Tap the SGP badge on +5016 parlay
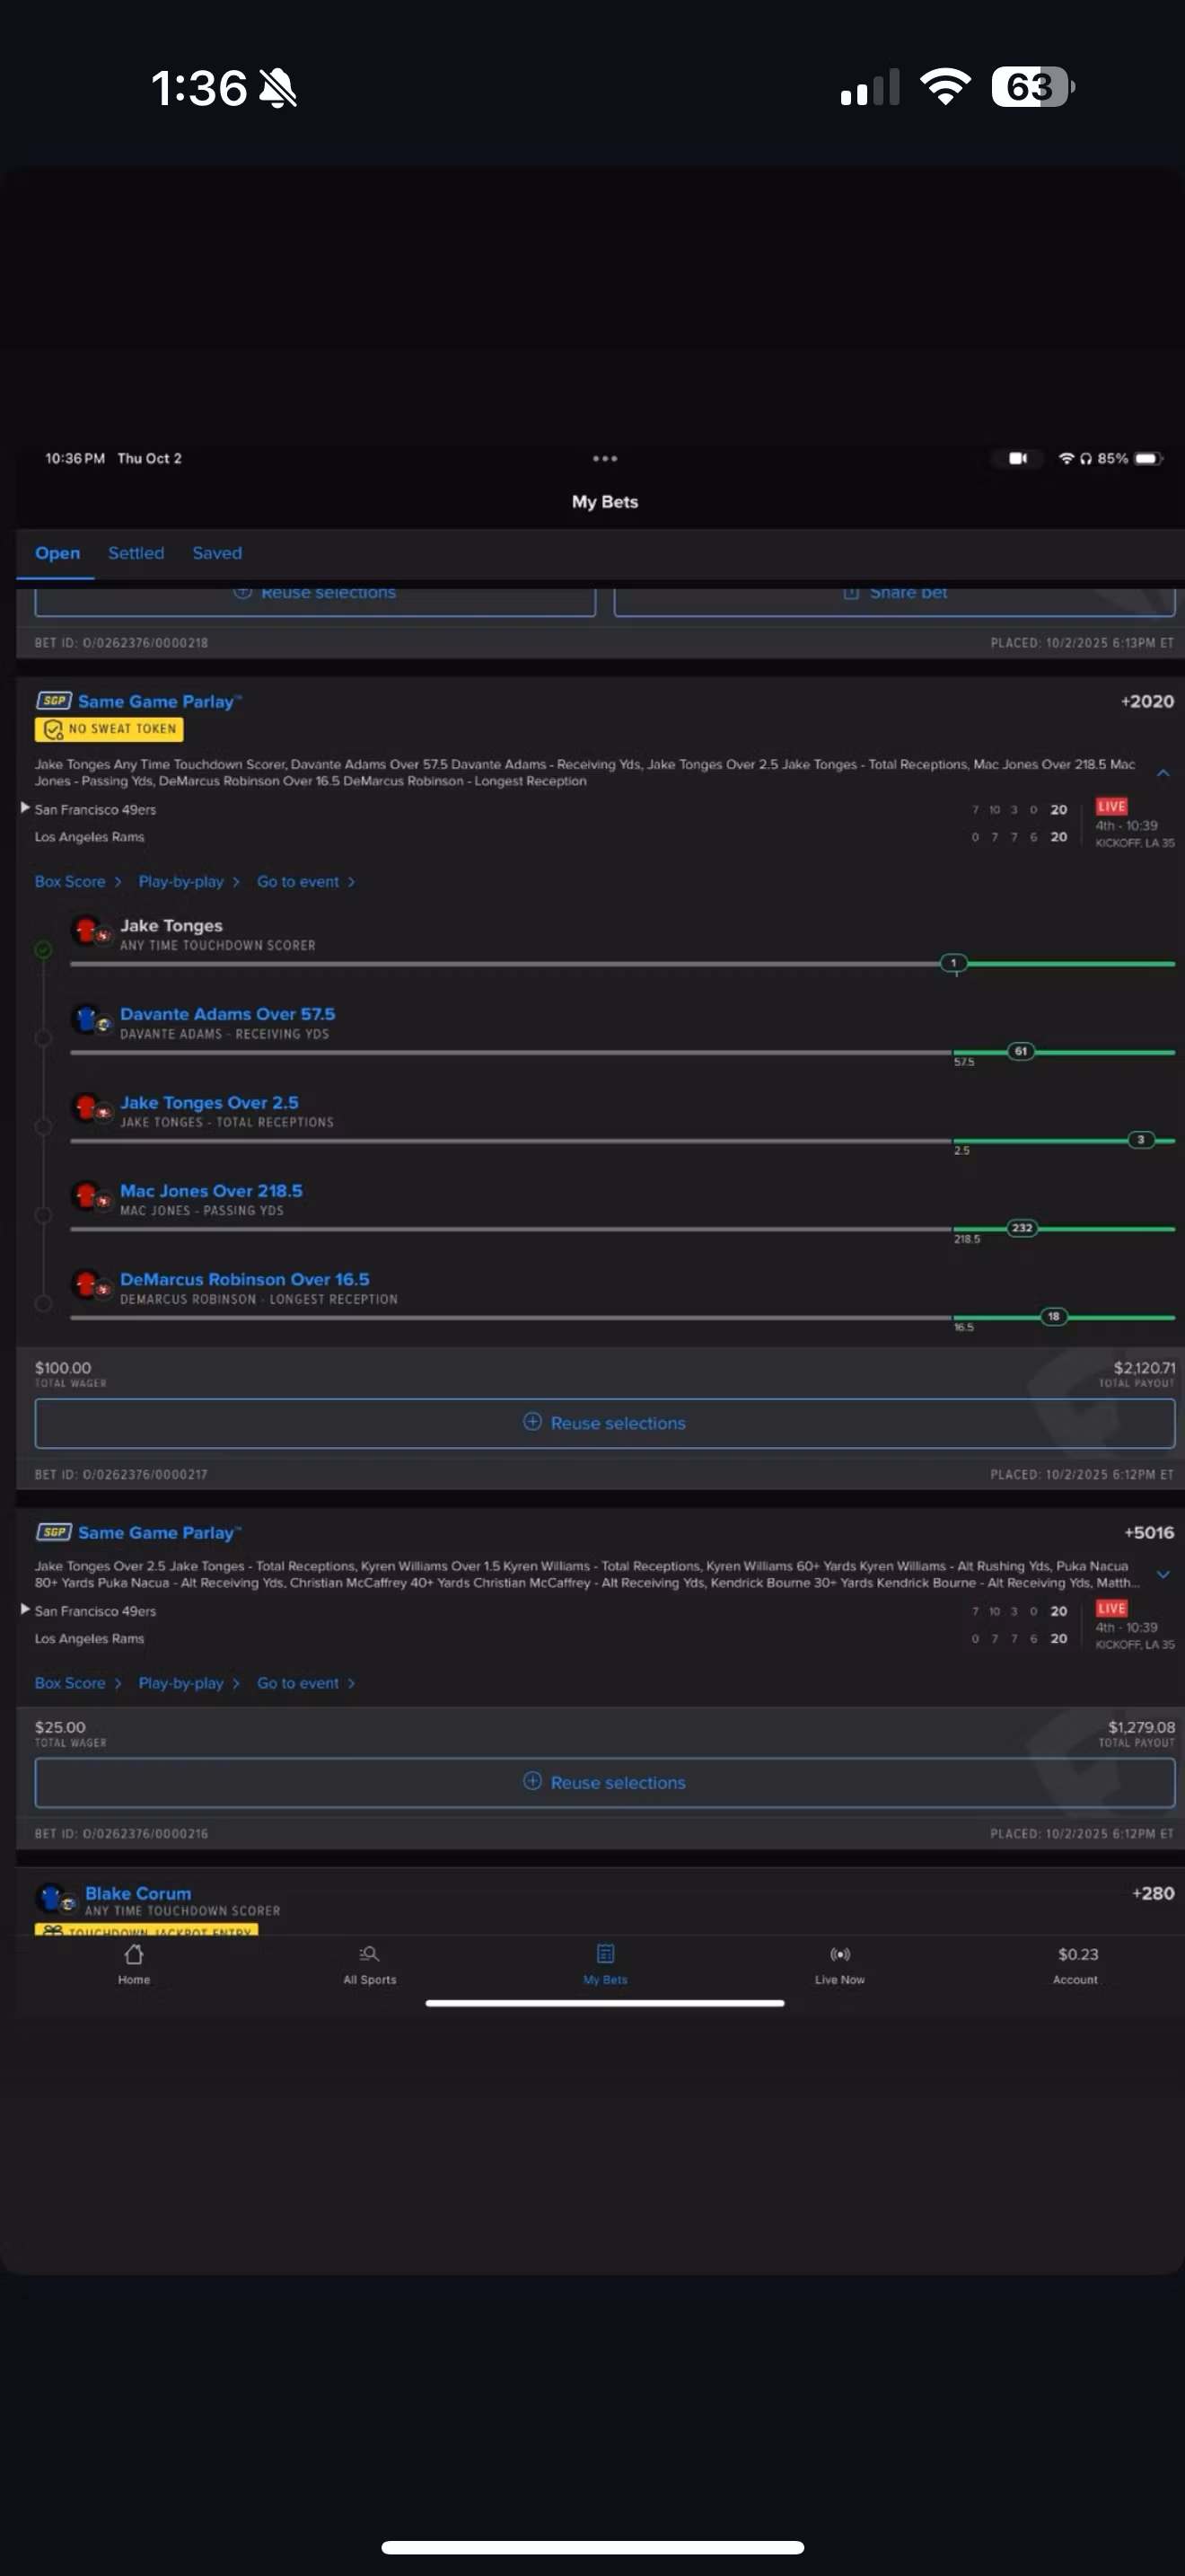The width and height of the screenshot is (1185, 2576). 53,1532
